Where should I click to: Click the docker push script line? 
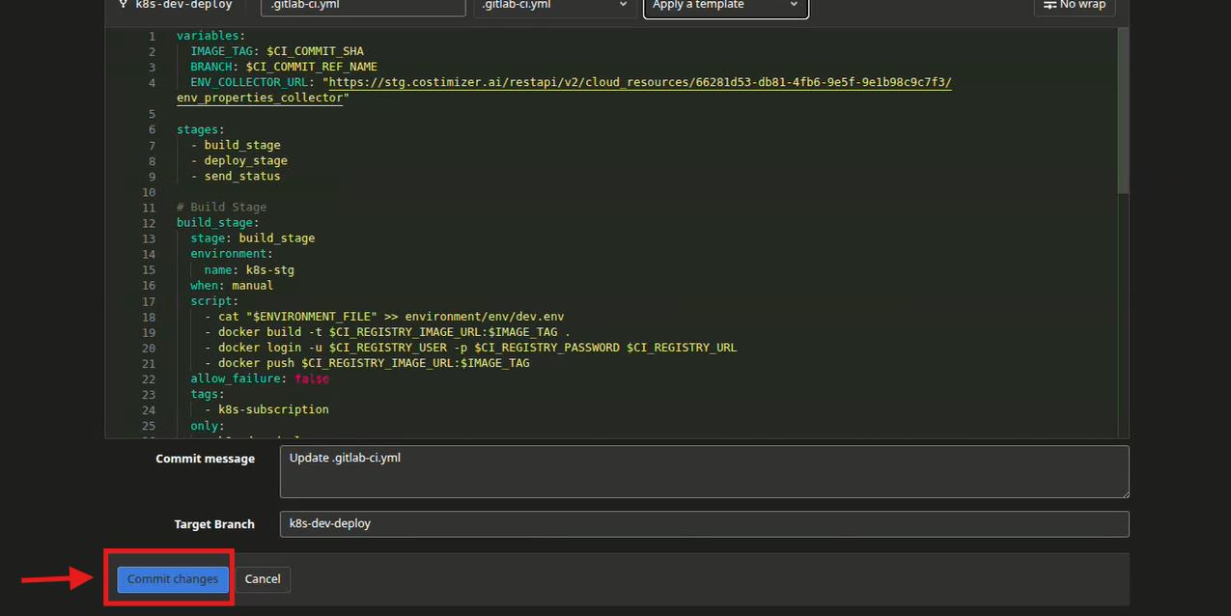pyautogui.click(x=367, y=363)
